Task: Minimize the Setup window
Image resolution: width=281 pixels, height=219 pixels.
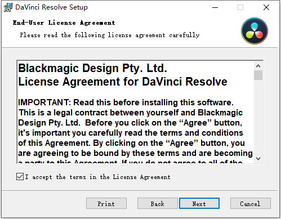Action: [215, 7]
